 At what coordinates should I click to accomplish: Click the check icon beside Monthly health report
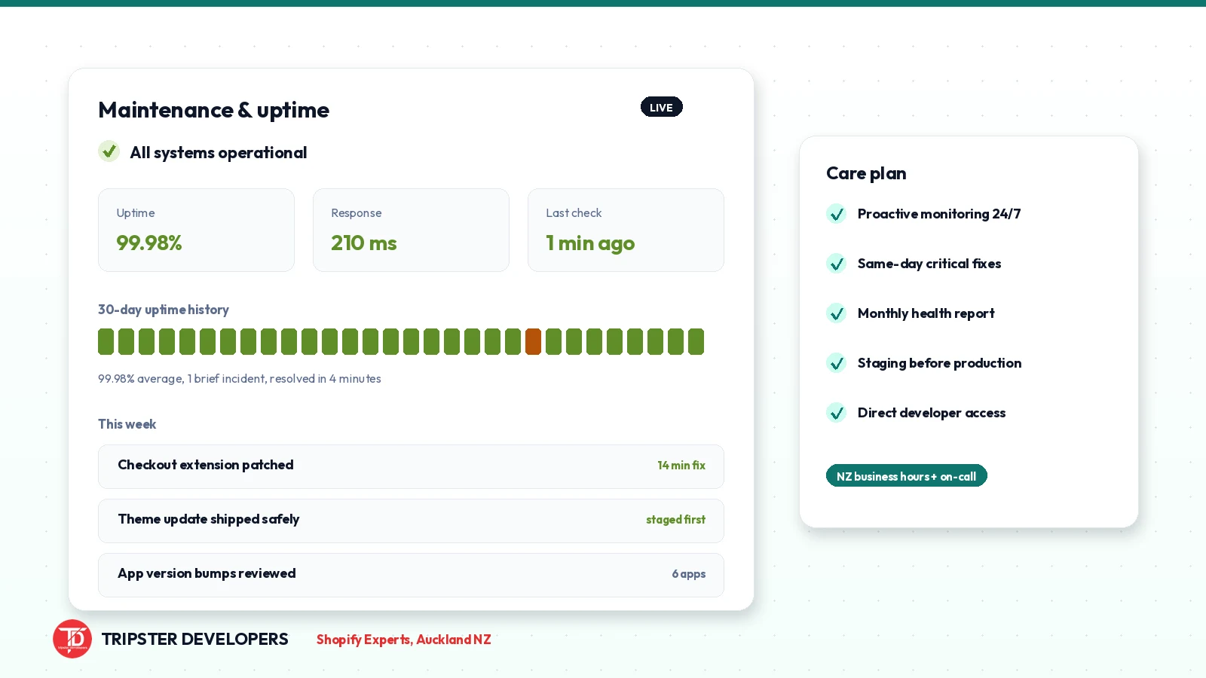836,313
